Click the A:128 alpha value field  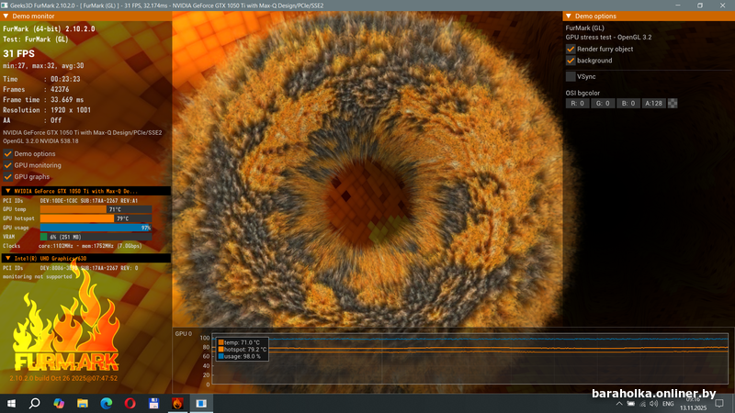tap(652, 104)
